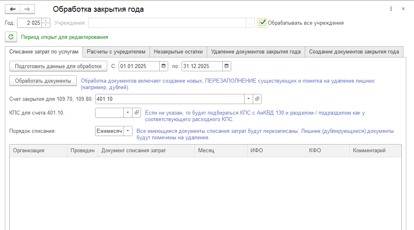Close the Обработка закрытия года form
This screenshot has width=414, height=230.
pyautogui.click(x=403, y=9)
